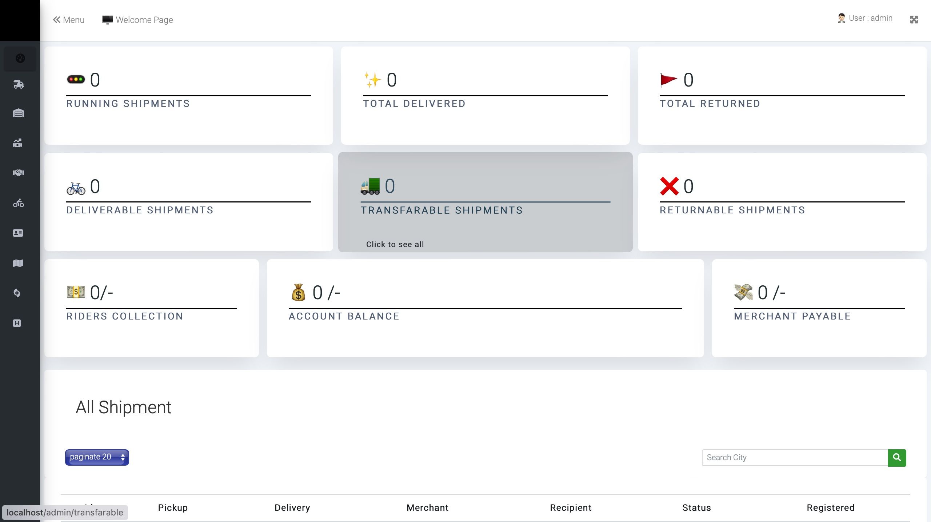
Task: Open the Returnable Shipments card
Action: pyautogui.click(x=782, y=202)
